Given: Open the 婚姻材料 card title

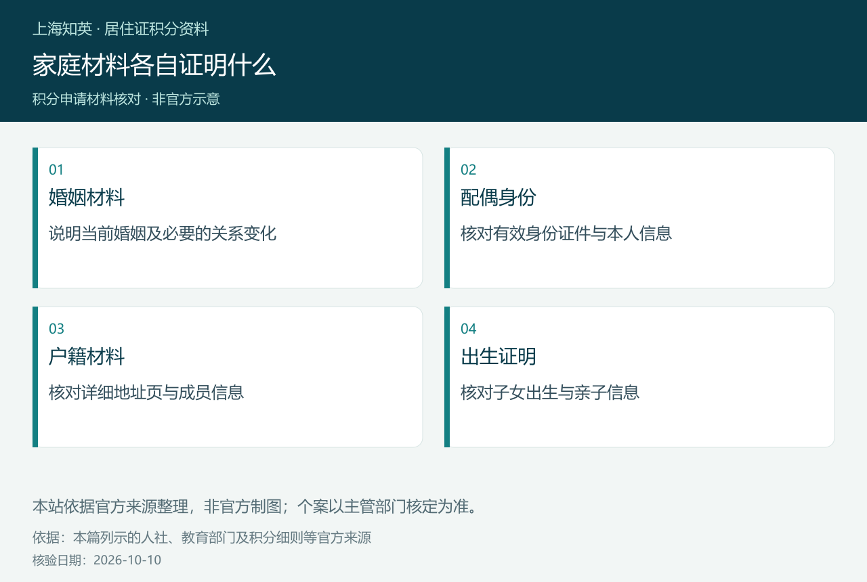Looking at the screenshot, I should [x=87, y=198].
